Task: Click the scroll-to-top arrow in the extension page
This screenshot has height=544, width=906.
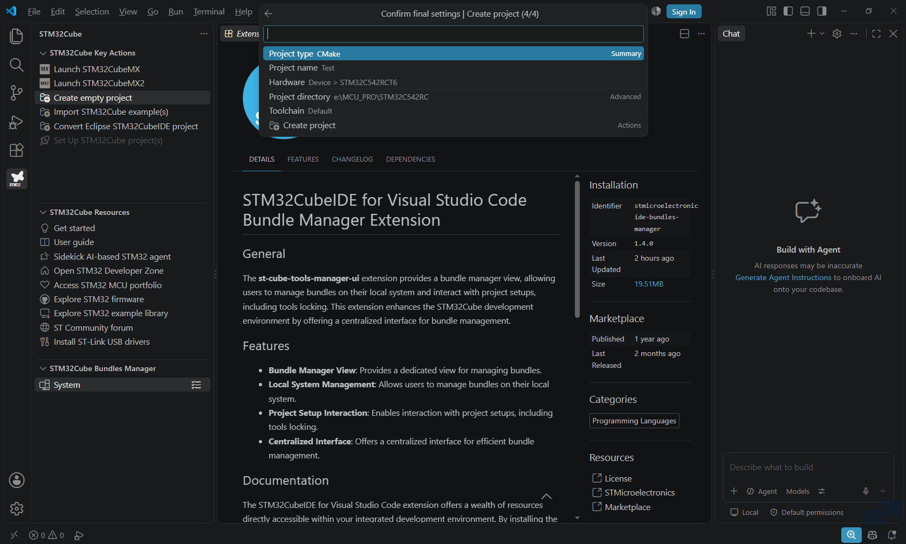Action: pyautogui.click(x=546, y=496)
